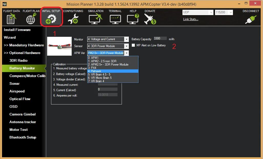Choose 5: VR Brain 4.5 - 5
Image resolution: width=263 pixels, height=159 pixels.
113,75
